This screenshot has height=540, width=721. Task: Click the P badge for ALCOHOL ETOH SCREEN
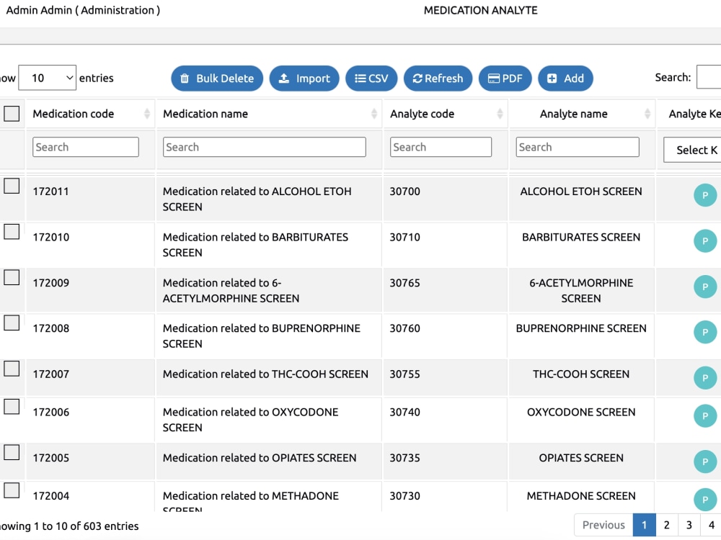[705, 195]
